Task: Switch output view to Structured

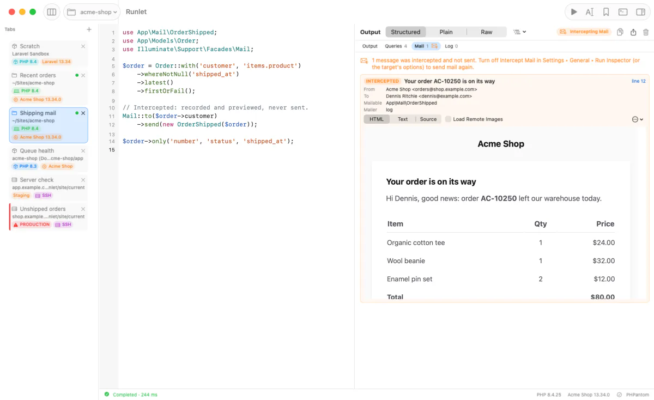Action: pyautogui.click(x=405, y=32)
